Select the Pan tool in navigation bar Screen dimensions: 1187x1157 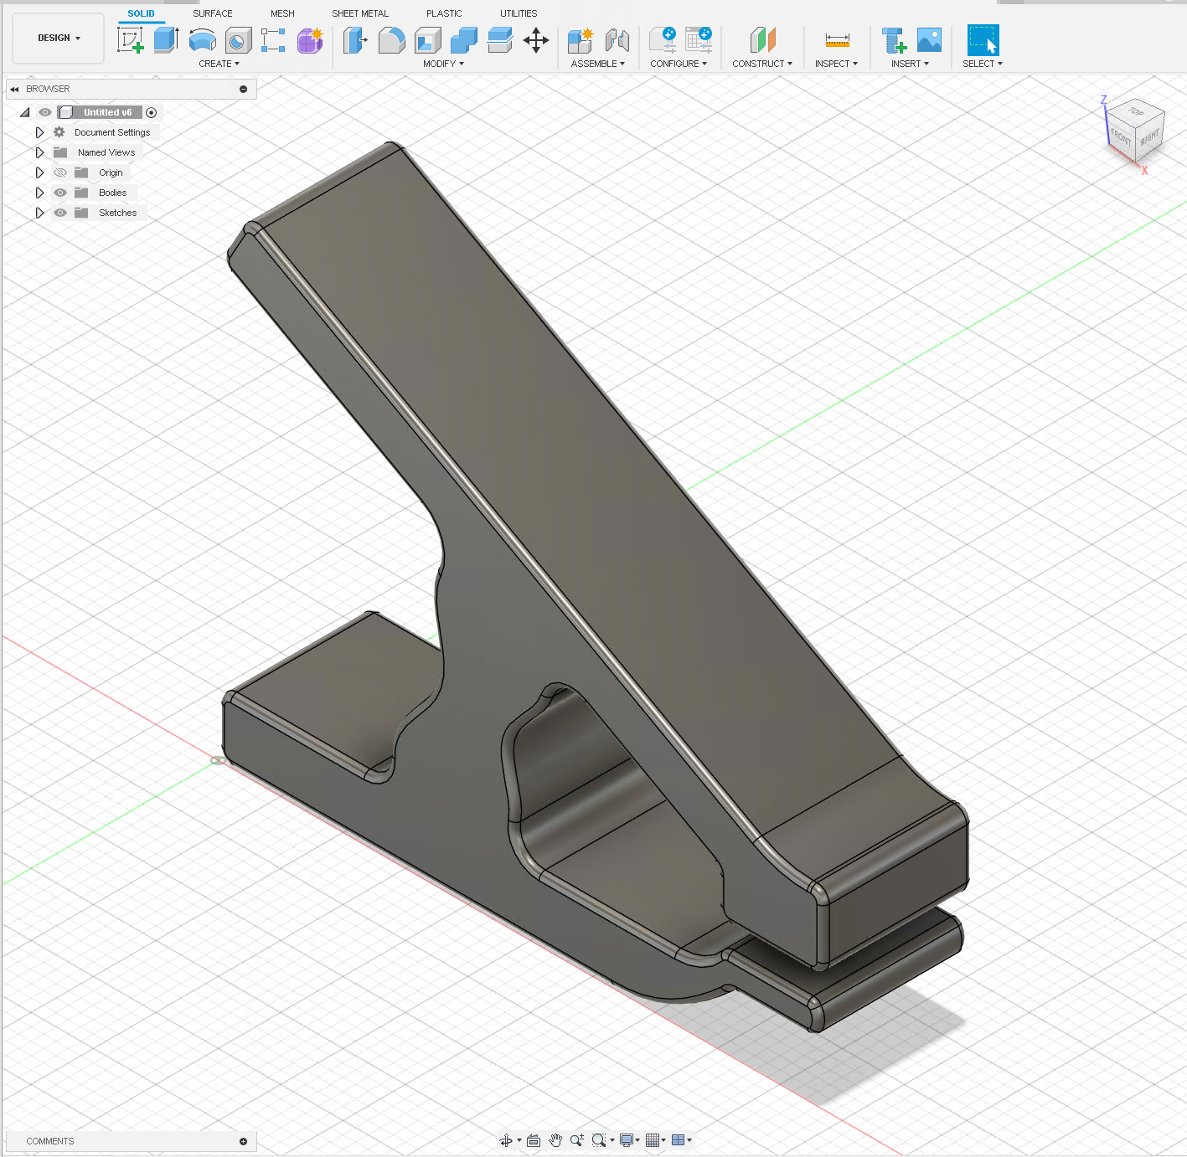point(555,1139)
